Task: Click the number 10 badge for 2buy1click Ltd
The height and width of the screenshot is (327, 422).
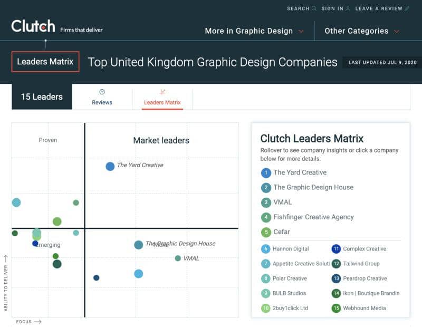Action: point(266,308)
